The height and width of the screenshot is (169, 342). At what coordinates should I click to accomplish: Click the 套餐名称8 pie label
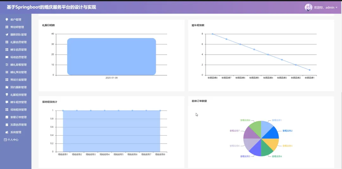245,120
